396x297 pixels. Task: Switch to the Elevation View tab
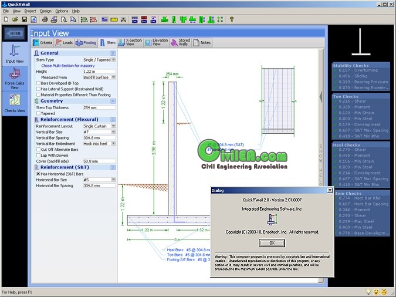pos(156,42)
